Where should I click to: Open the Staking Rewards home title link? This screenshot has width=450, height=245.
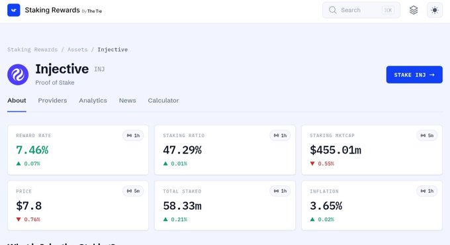click(52, 10)
